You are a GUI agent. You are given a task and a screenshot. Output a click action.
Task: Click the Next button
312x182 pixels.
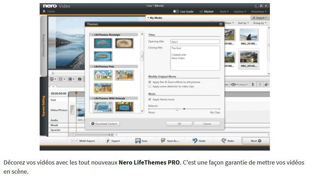pyautogui.click(x=256, y=141)
